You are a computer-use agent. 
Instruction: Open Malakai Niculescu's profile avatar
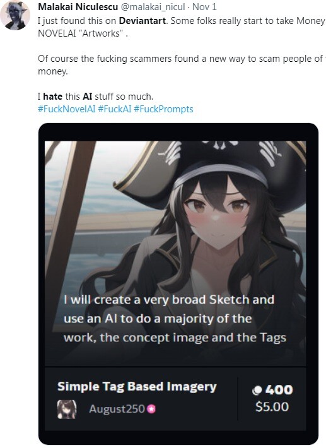click(15, 15)
